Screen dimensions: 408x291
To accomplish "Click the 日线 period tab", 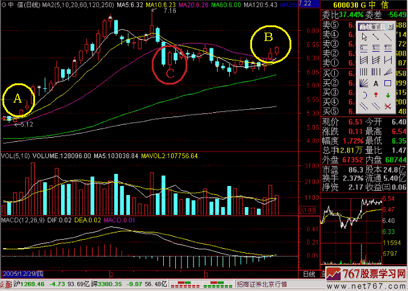I will click(x=308, y=274).
